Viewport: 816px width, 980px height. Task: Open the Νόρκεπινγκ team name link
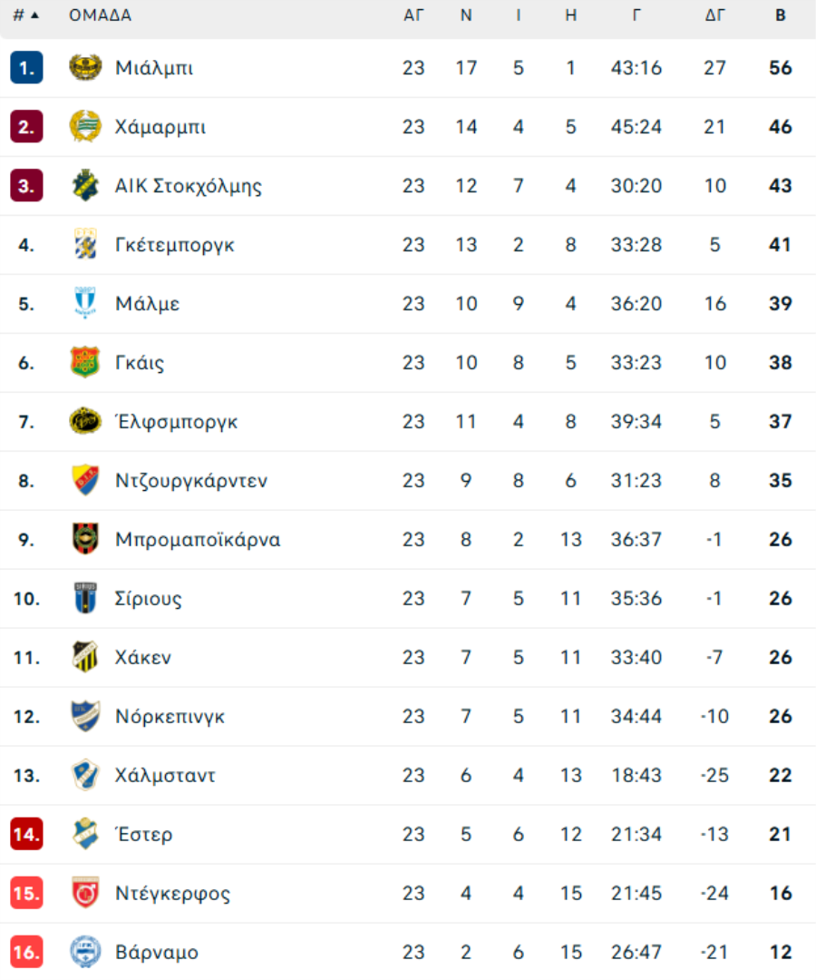[x=170, y=716]
